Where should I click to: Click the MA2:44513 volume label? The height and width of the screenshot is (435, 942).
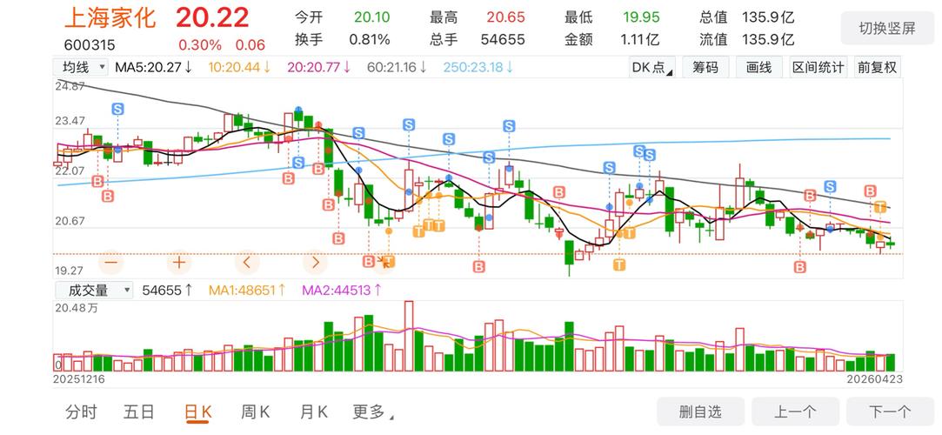pyautogui.click(x=342, y=291)
